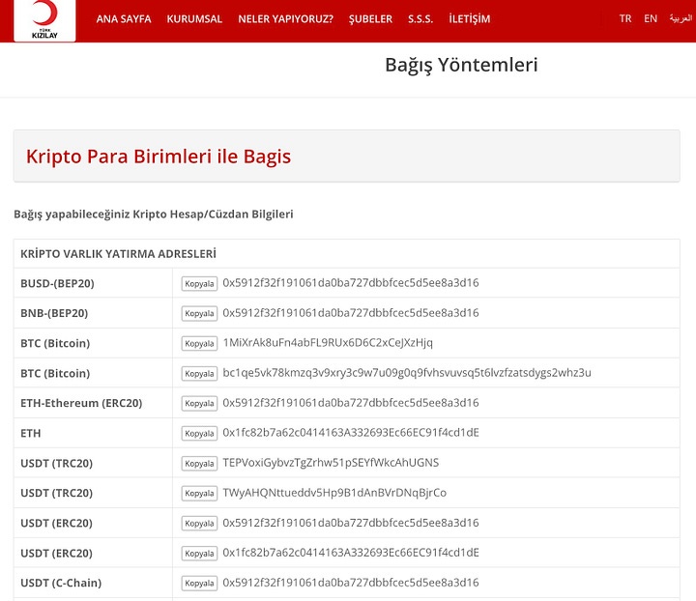The width and height of the screenshot is (696, 601).
Task: Open the ŞUBELER menu item
Action: coord(370,19)
